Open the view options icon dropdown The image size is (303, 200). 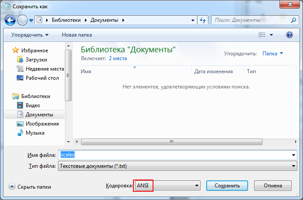click(271, 35)
